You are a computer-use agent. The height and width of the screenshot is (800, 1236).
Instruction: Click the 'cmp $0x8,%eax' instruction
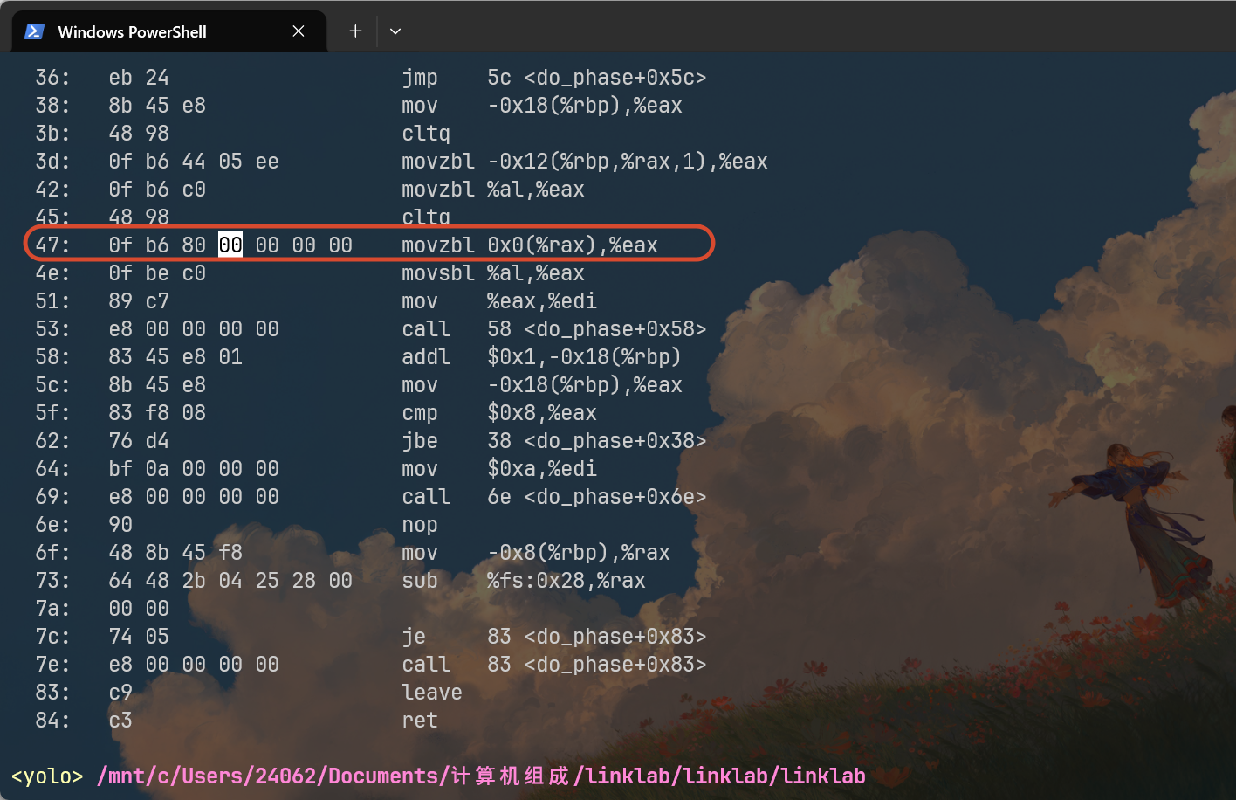click(x=499, y=413)
